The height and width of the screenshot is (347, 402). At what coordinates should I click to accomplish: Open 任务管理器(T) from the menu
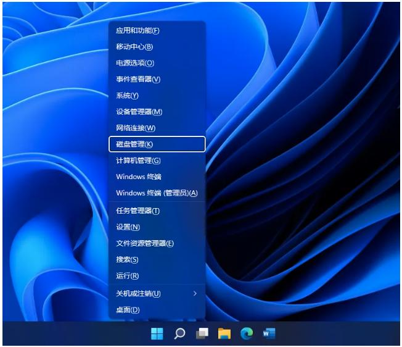coord(157,211)
